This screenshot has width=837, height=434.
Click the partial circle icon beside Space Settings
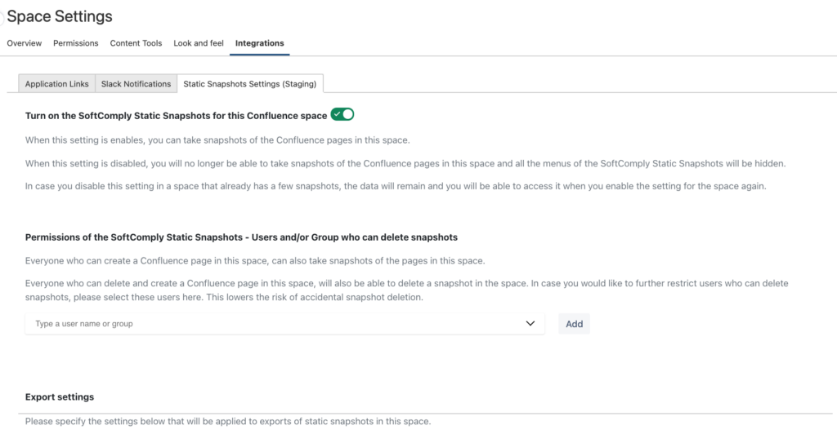(x=2, y=18)
